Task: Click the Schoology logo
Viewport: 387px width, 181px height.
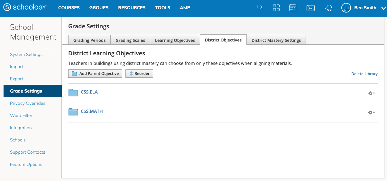Action: (25, 8)
